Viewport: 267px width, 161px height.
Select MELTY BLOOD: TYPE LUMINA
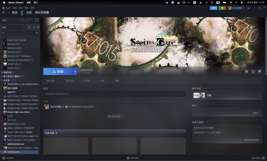click(x=21, y=140)
